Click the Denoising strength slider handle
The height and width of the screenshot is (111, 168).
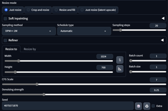tap(44, 95)
